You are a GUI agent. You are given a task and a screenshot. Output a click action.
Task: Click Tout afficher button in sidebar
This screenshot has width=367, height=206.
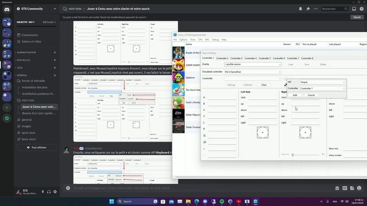(x=37, y=148)
